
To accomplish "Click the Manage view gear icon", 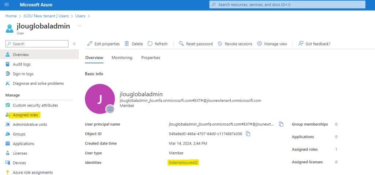I will tap(260, 44).
